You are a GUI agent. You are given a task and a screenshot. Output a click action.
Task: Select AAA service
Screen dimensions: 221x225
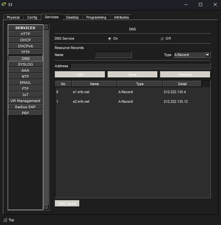click(25, 70)
